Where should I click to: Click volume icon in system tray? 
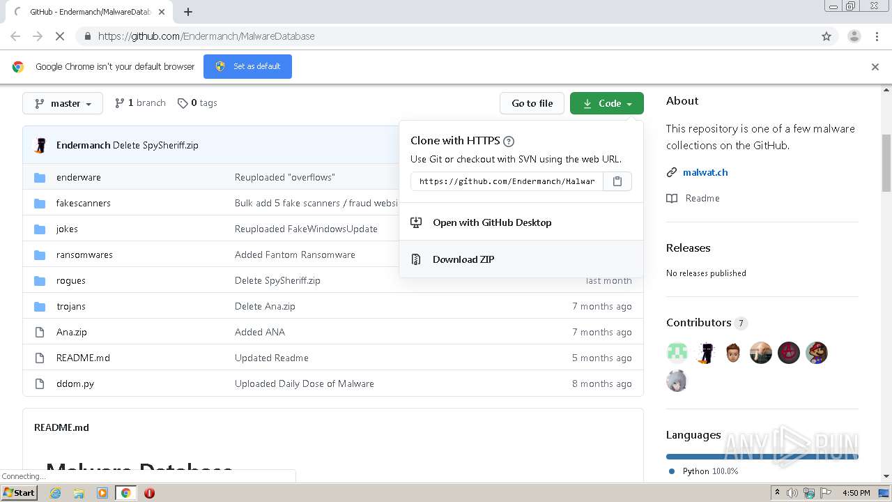coord(792,493)
